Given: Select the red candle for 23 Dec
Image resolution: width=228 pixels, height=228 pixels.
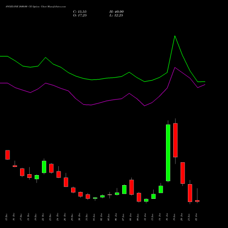Looking at the screenshot, I should pyautogui.click(x=51, y=168).
